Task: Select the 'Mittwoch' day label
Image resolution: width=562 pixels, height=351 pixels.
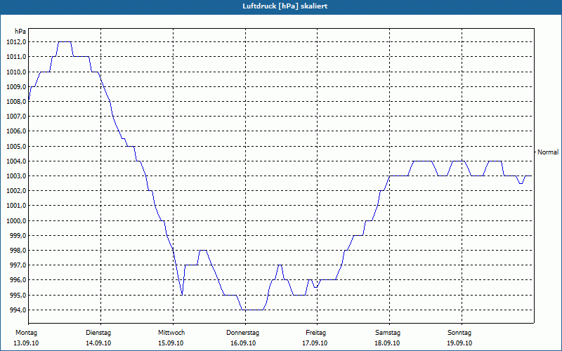Action: tap(171, 333)
